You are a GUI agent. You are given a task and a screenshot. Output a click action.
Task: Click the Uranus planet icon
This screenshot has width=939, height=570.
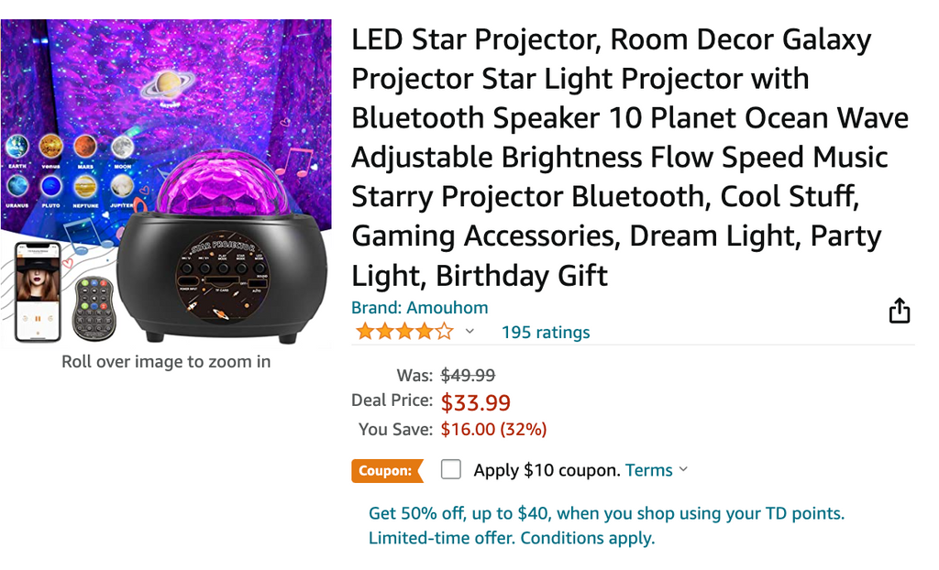[x=17, y=185]
